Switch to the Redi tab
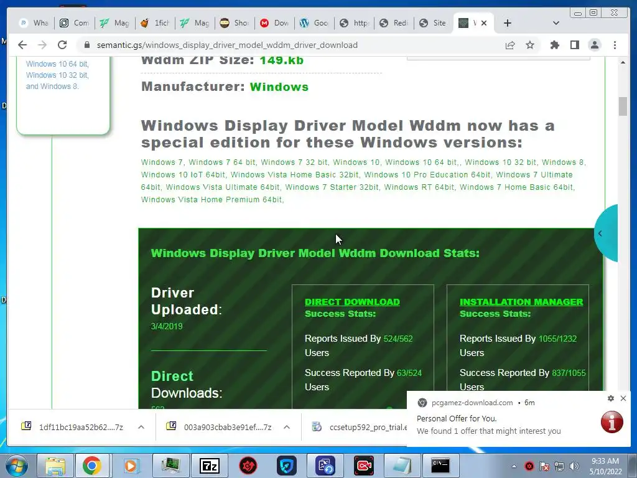This screenshot has width=637, height=478. (x=394, y=23)
